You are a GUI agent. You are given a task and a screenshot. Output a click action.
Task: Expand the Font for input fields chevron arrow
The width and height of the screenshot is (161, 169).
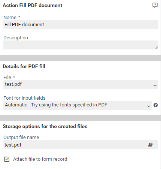point(149,106)
